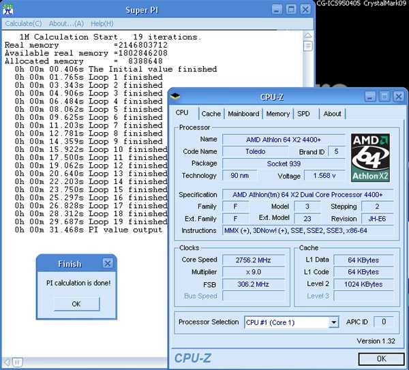
Task: Click the Revision value JH-E6
Action: tap(377, 219)
